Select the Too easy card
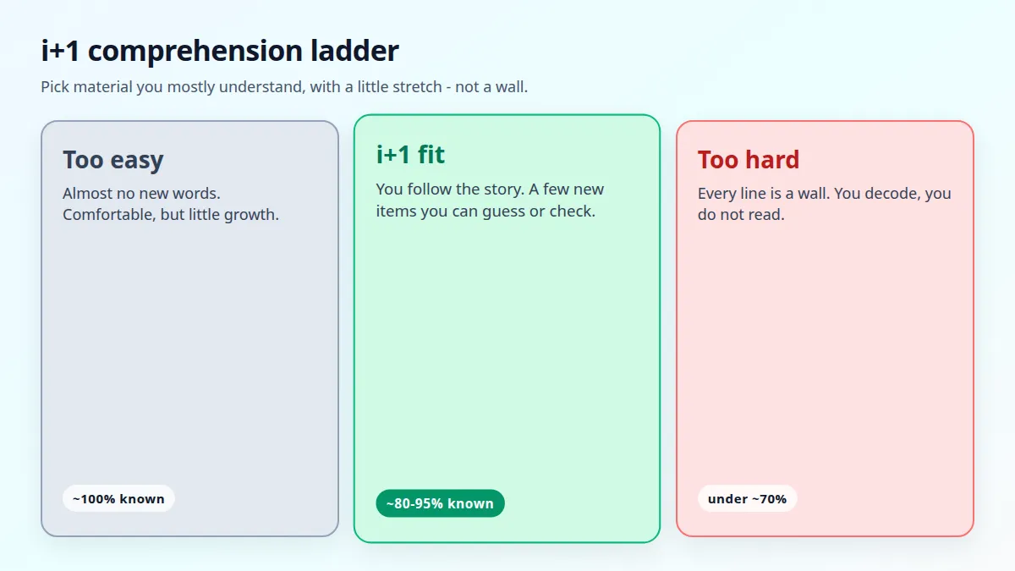This screenshot has width=1015, height=571. click(189, 328)
